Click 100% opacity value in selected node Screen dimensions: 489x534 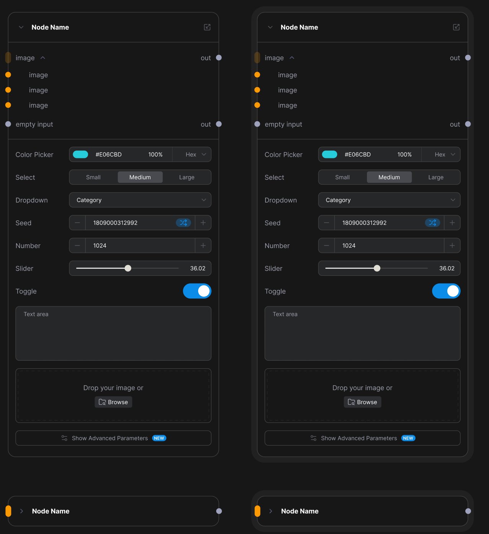404,155
